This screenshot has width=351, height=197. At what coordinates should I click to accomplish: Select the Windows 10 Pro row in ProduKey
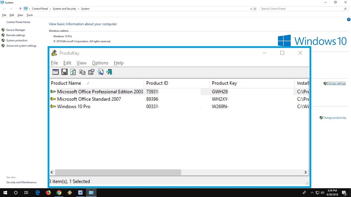(179, 106)
